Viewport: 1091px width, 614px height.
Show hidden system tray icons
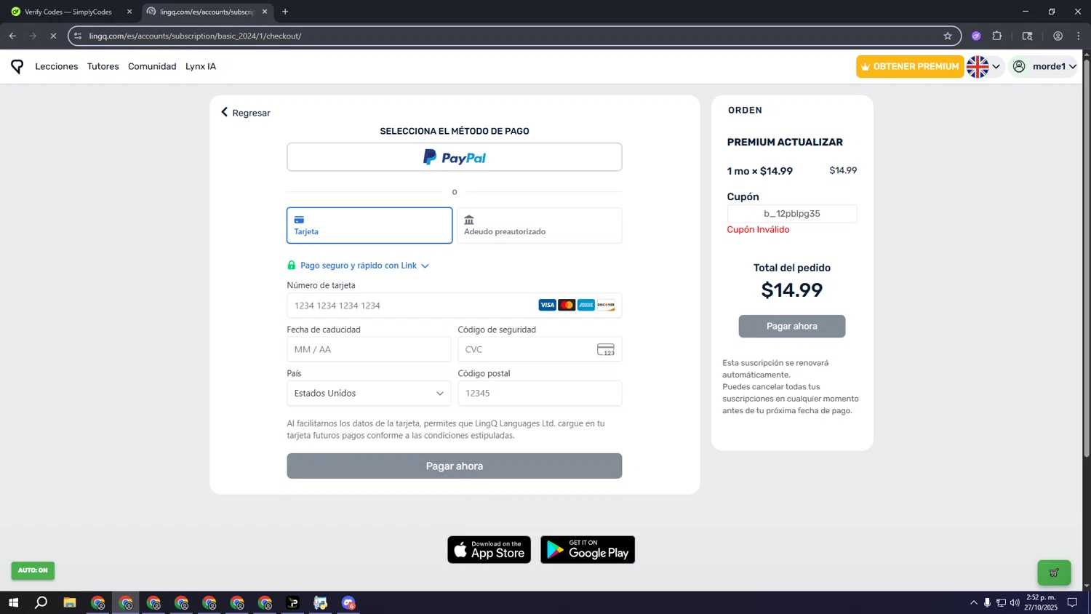click(973, 602)
